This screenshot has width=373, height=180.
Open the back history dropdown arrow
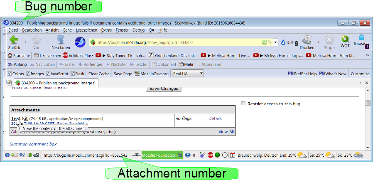click(25, 42)
